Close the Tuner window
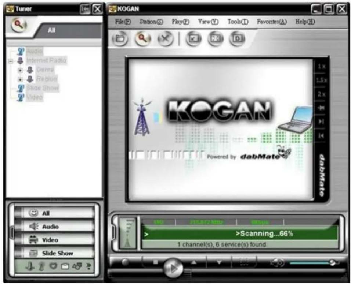The image size is (351, 284). coord(97,9)
